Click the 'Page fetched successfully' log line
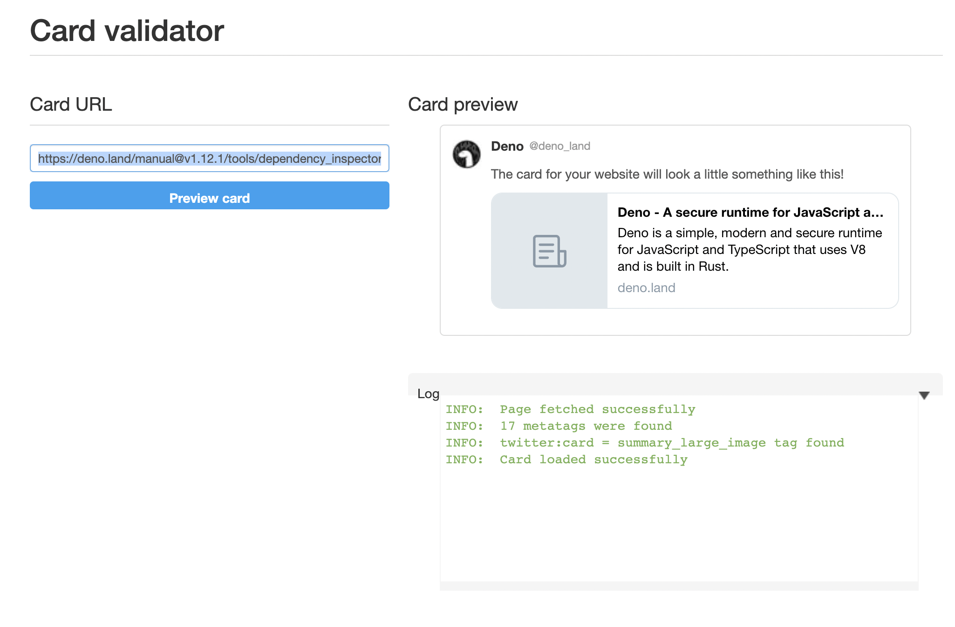 (x=571, y=409)
